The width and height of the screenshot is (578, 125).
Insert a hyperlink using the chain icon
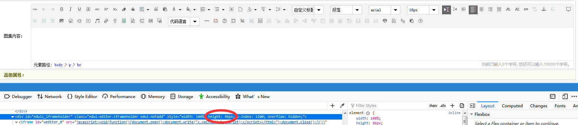coord(526,10)
